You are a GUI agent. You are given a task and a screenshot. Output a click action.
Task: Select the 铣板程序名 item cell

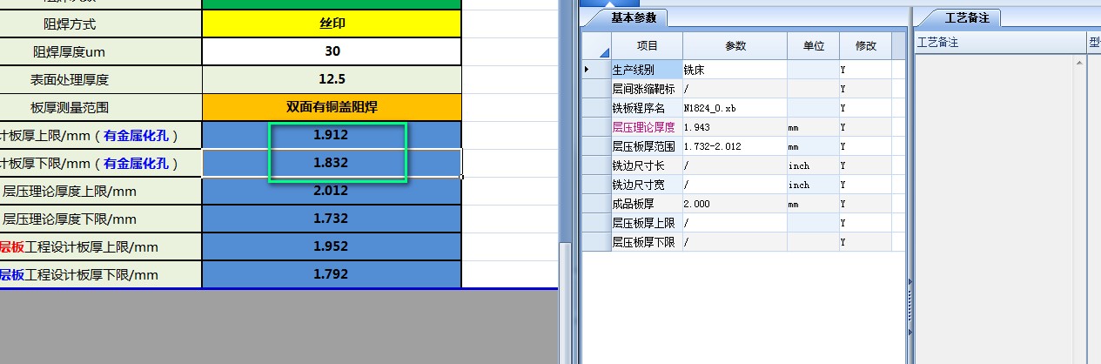pyautogui.click(x=647, y=107)
